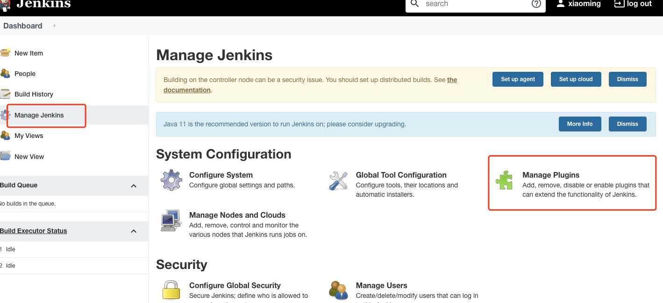Click the search magnifier icon

coord(414,4)
